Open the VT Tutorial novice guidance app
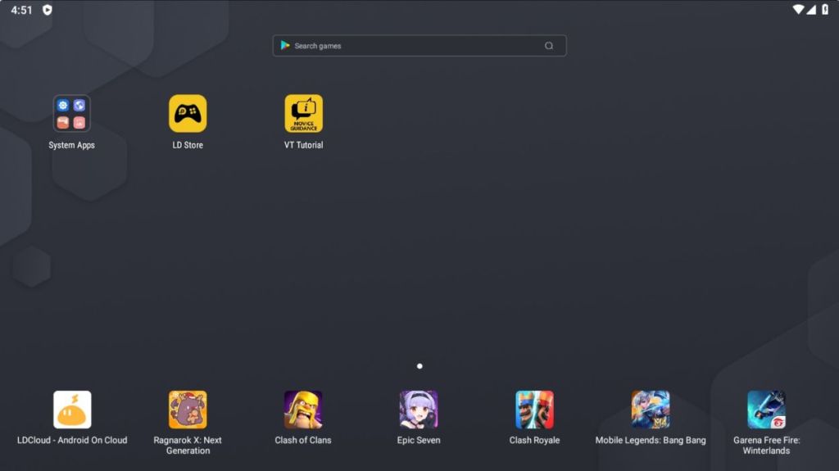Image resolution: width=839 pixels, height=471 pixels. point(303,114)
